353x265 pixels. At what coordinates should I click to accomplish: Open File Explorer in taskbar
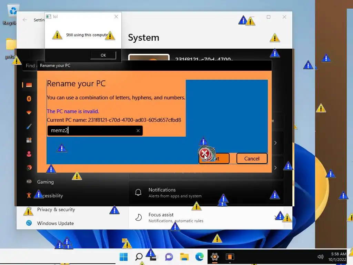pos(184,257)
